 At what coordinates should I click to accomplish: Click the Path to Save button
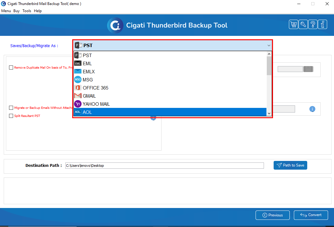pyautogui.click(x=290, y=165)
